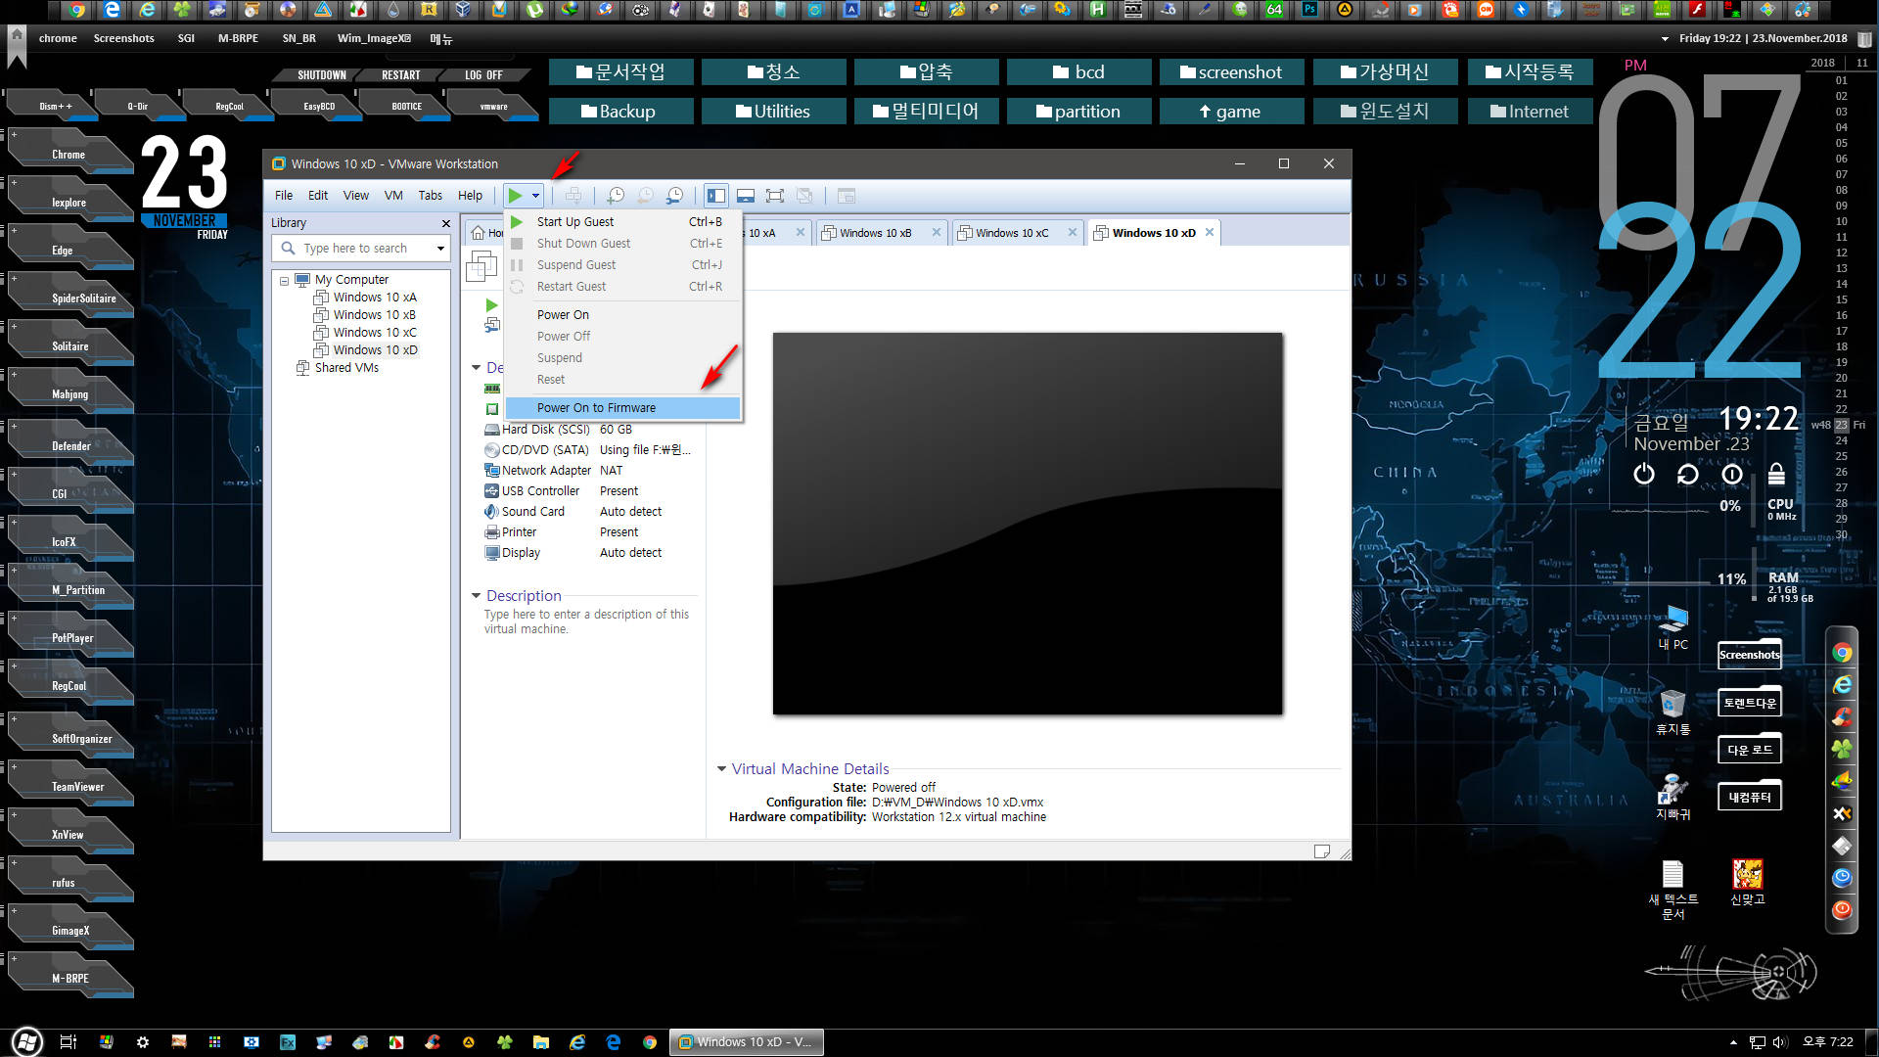Close the Library panel
1879x1057 pixels.
click(x=446, y=223)
